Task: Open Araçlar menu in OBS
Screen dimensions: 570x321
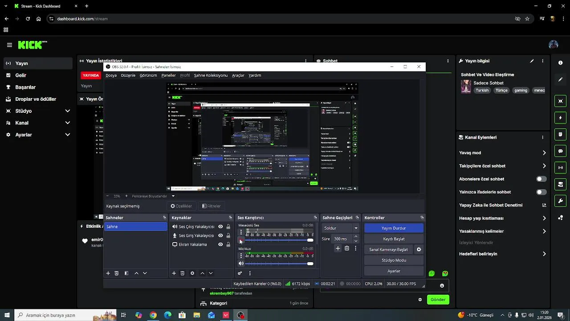Action: (x=238, y=75)
